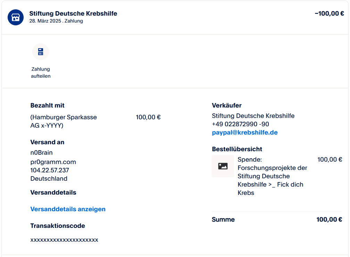Image resolution: width=350 pixels, height=257 pixels.
Task: Select the Zahlung aufteilen label text
Action: [41, 72]
